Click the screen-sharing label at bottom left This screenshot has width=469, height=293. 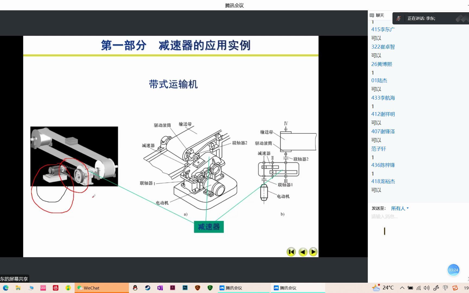click(14, 279)
